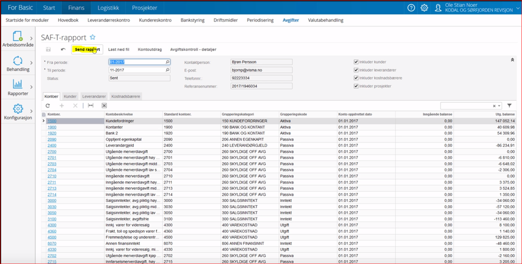This screenshot has width=522, height=264.
Task: Open the Logistikk menu
Action: tap(108, 8)
